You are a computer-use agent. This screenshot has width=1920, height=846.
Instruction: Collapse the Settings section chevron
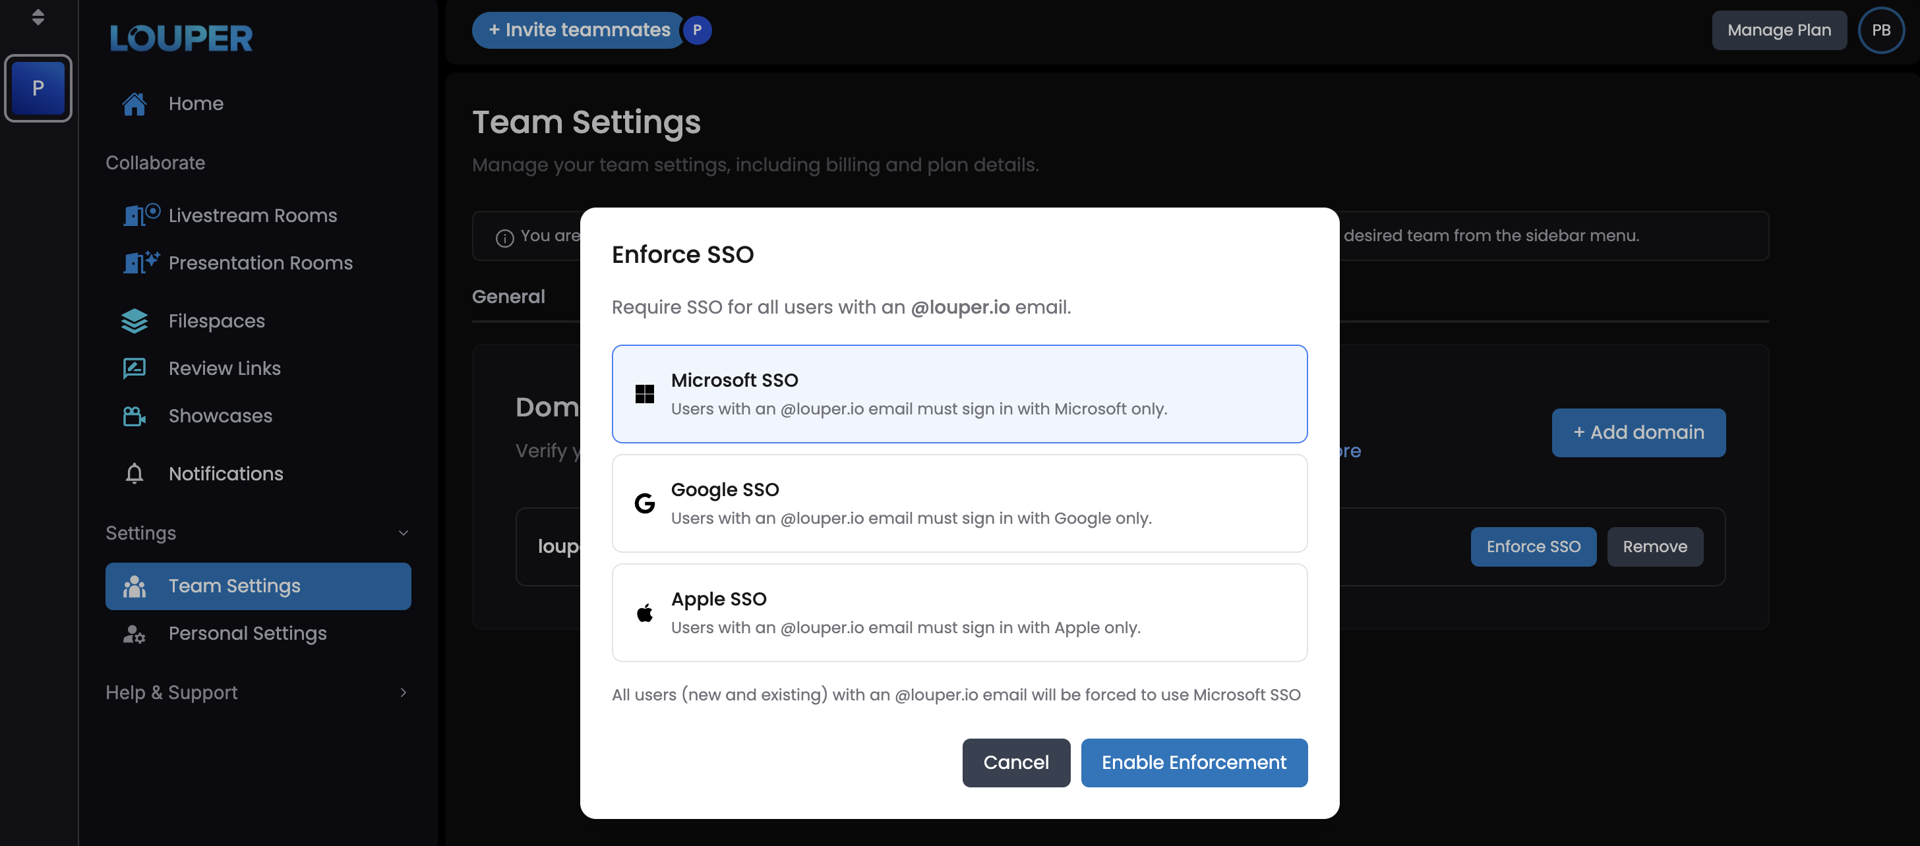tap(404, 533)
